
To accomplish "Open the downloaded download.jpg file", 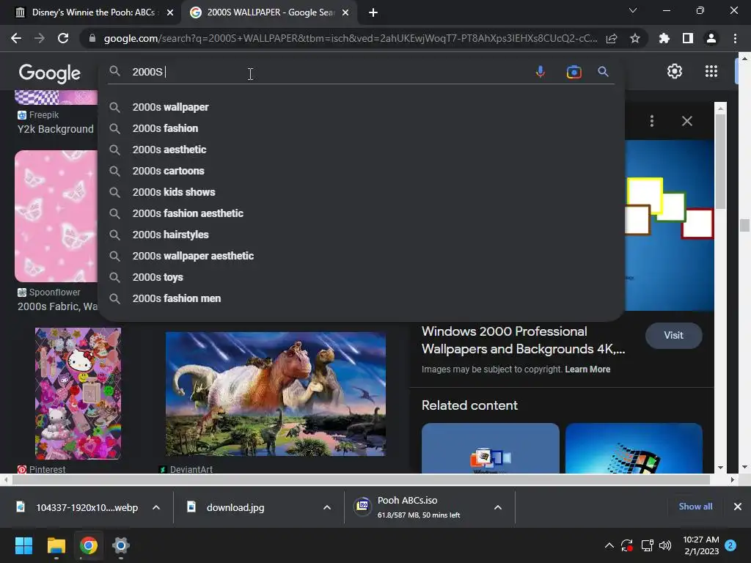I will coord(235,507).
